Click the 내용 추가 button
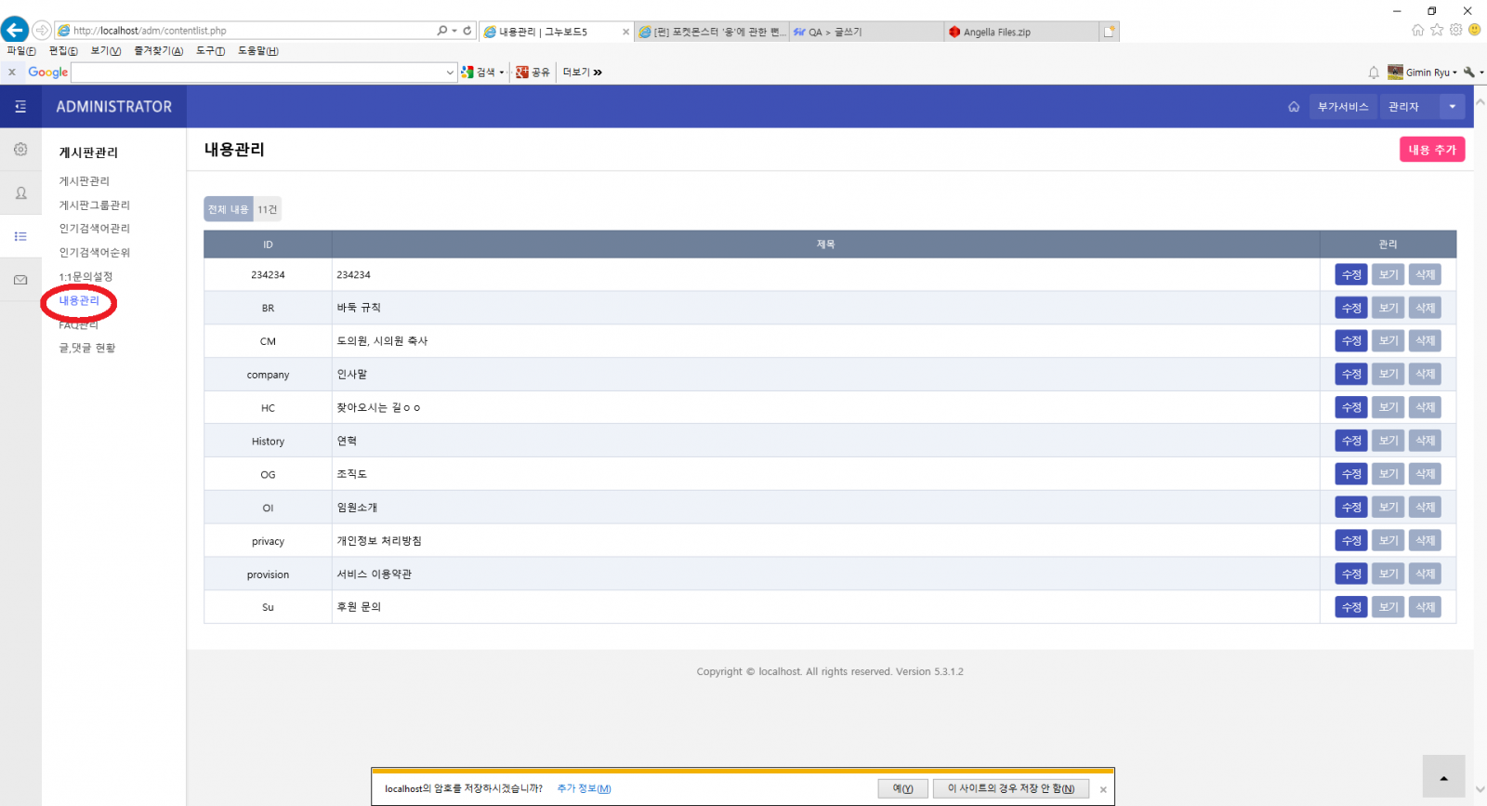The width and height of the screenshot is (1487, 806). 1431,150
